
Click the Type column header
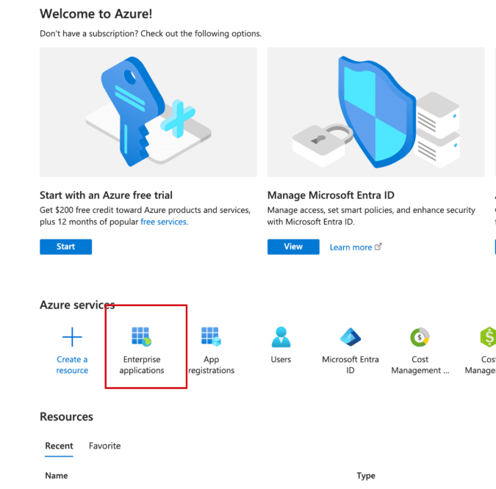[366, 476]
